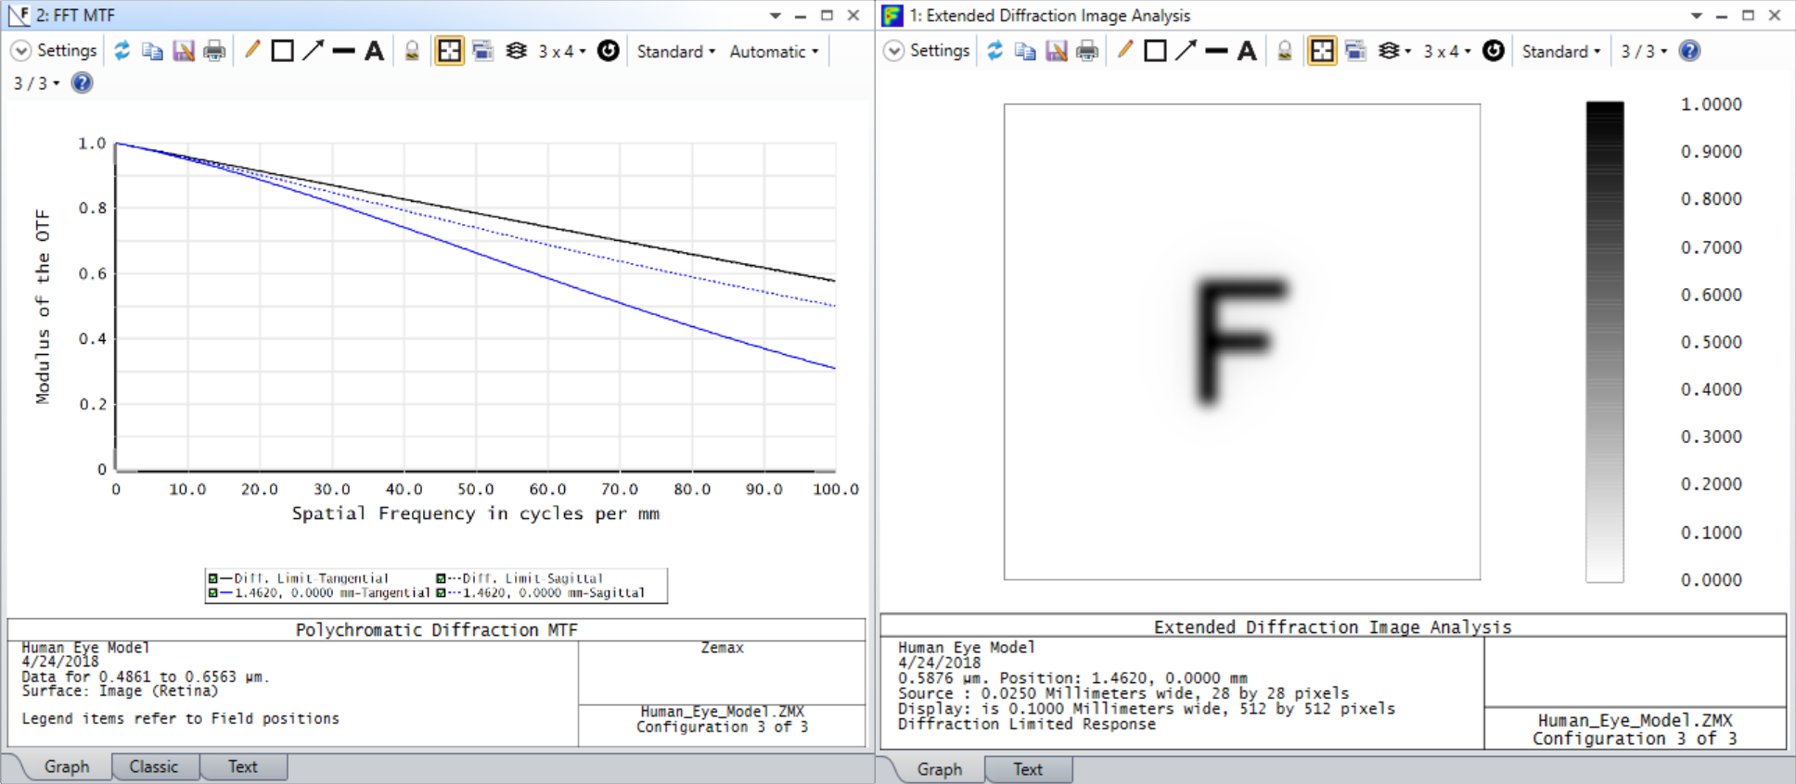
Task: Click refresh icon in FFT MTF window
Action: (122, 51)
